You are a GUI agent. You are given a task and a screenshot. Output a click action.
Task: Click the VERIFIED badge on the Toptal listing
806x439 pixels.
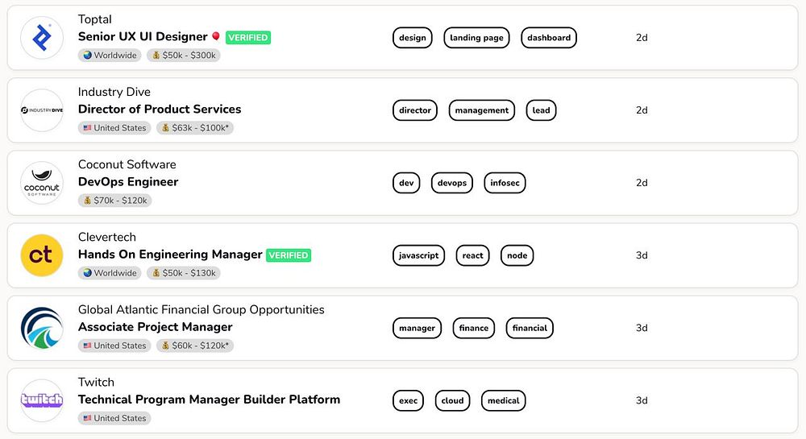[248, 38]
